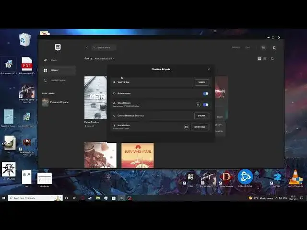Open the Z account profile menu
Image resolution: width=307 pixels, height=230 pixels.
pyautogui.click(x=274, y=47)
